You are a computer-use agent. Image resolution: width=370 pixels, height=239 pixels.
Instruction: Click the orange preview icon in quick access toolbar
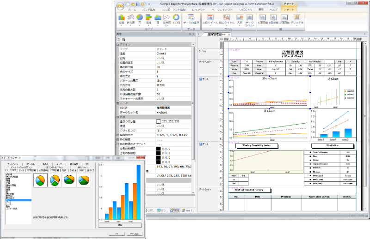click(142, 4)
